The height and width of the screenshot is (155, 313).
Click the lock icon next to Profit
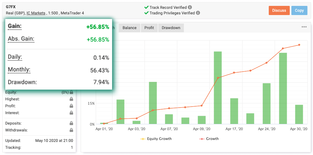[x=71, y=106]
